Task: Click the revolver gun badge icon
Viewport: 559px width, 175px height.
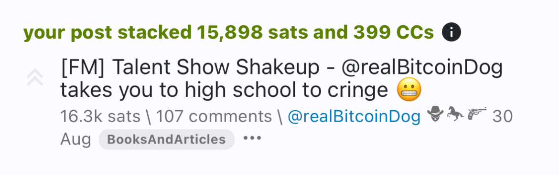Action: click(477, 114)
